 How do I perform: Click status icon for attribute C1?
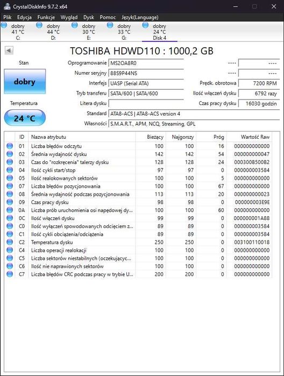[10, 234]
